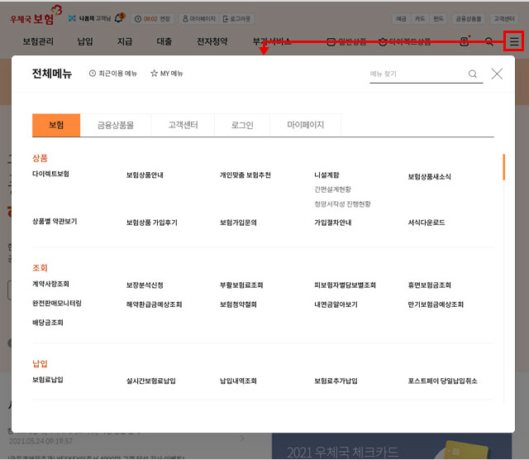Click 보험관리 in the main navigation
This screenshot has width=529, height=460.
[38, 41]
